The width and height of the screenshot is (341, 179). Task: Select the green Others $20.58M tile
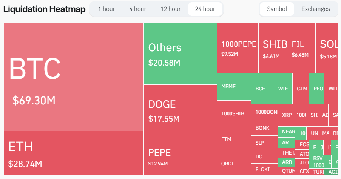[x=180, y=54]
